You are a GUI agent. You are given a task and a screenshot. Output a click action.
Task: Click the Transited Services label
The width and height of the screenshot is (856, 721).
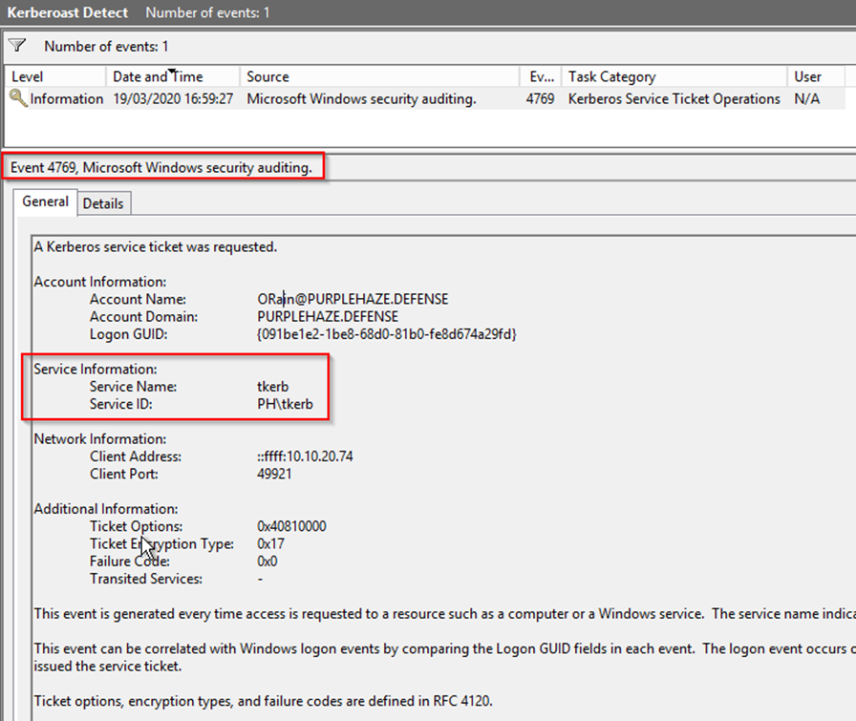(x=146, y=579)
